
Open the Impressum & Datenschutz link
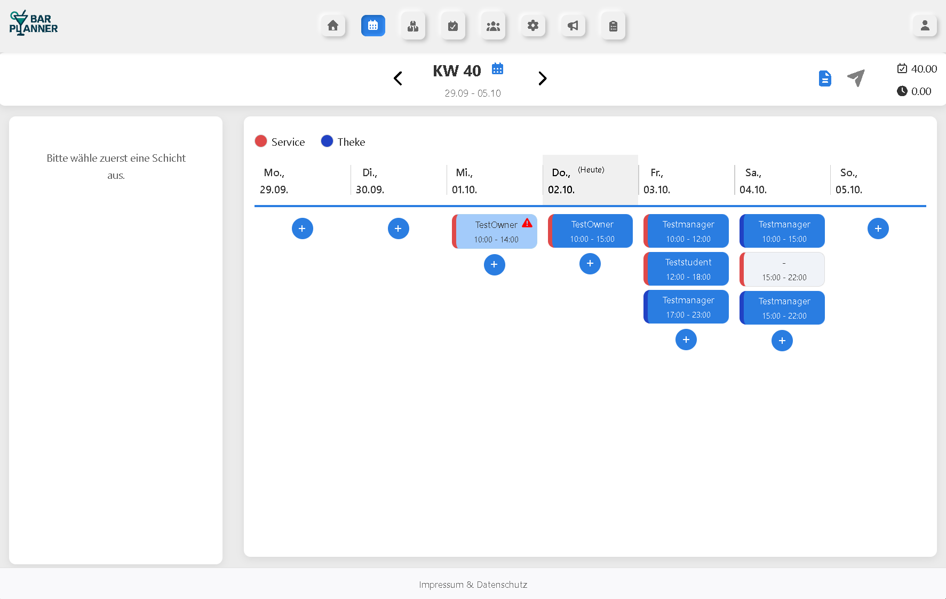click(x=473, y=585)
